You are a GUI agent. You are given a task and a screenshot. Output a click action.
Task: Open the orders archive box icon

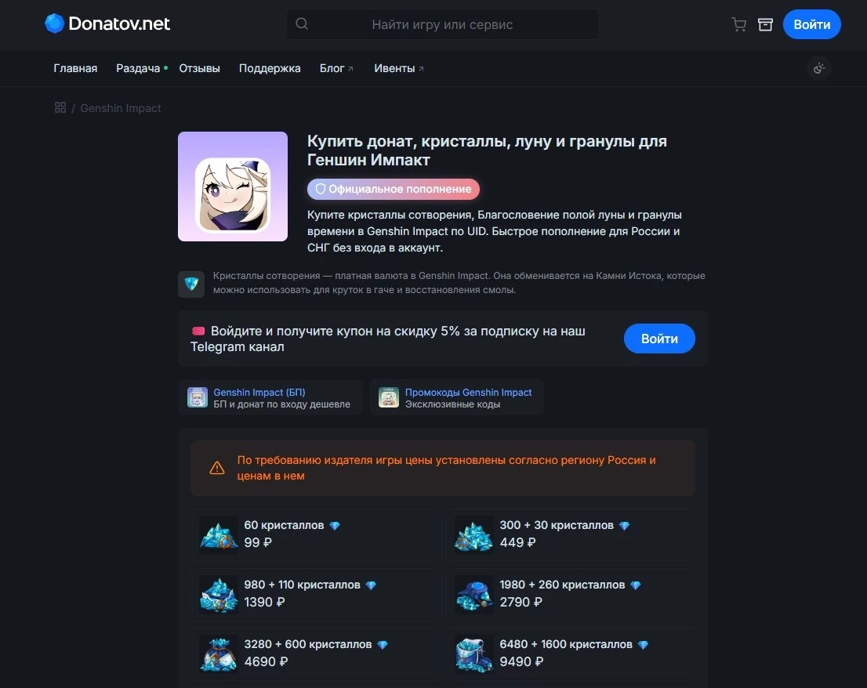click(x=765, y=24)
